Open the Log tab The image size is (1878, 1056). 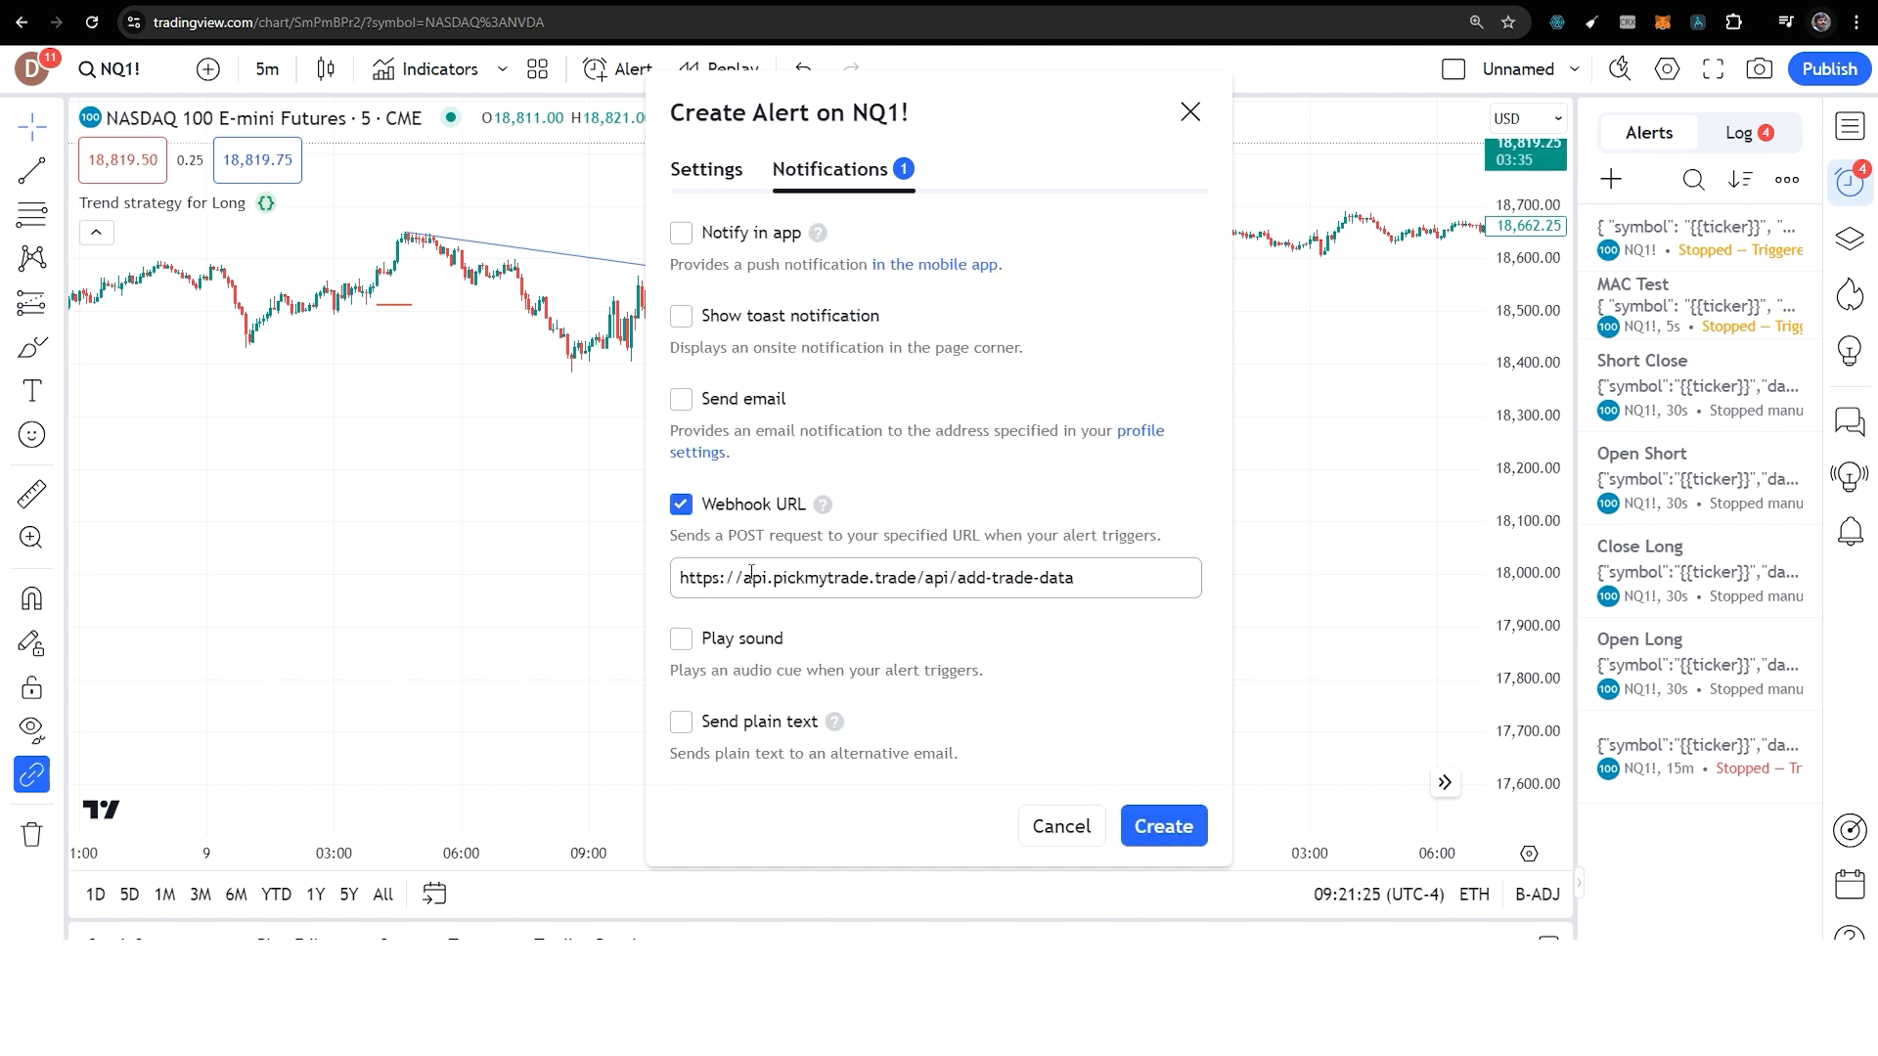(1749, 133)
